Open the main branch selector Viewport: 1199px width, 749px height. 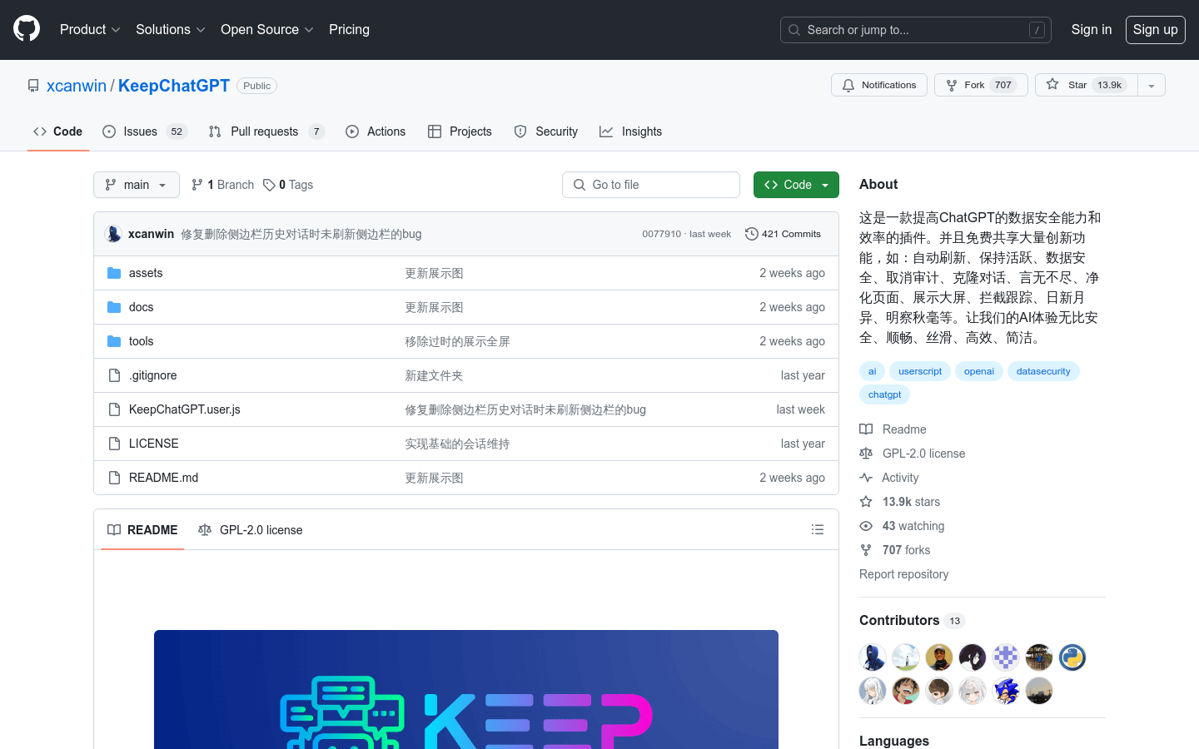[137, 185]
